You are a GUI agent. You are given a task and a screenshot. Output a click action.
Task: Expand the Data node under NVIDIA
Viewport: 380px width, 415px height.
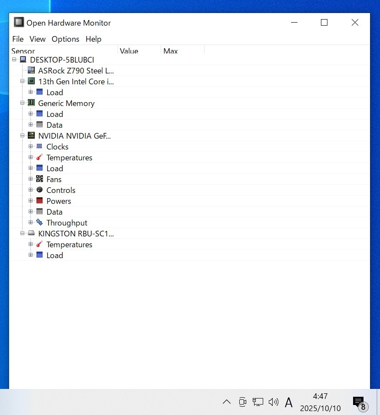(x=31, y=212)
